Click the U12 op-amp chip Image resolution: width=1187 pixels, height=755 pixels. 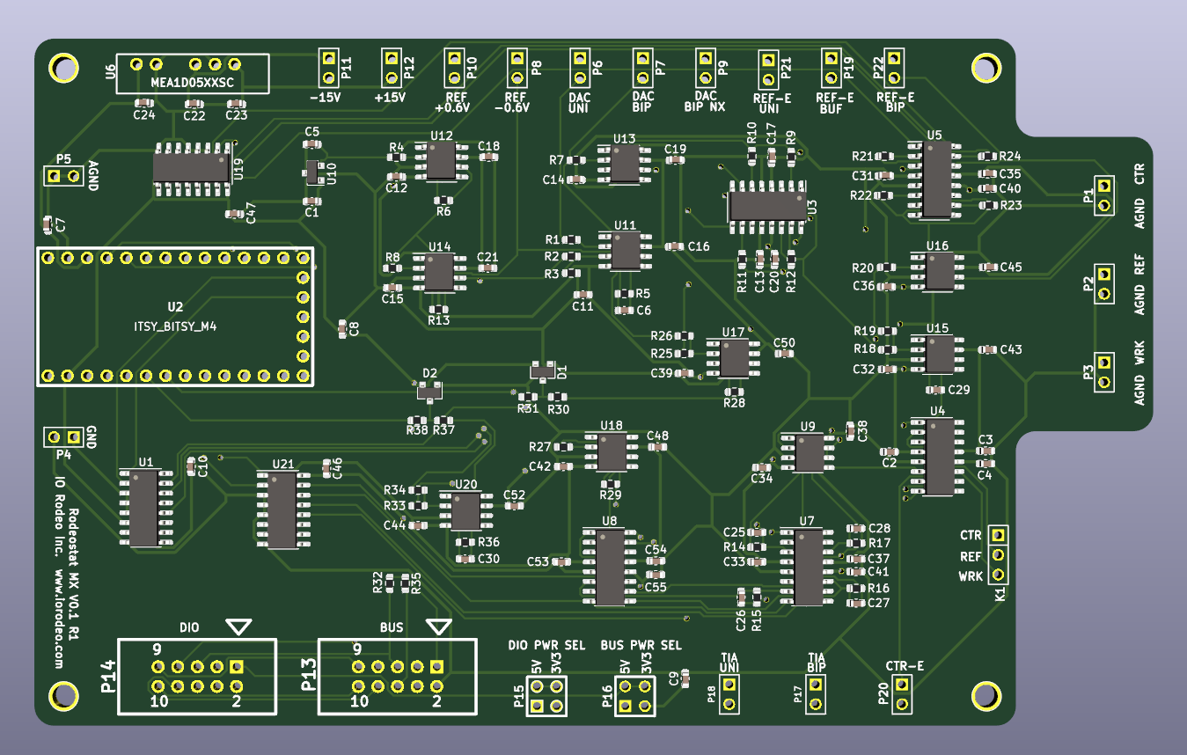[442, 162]
